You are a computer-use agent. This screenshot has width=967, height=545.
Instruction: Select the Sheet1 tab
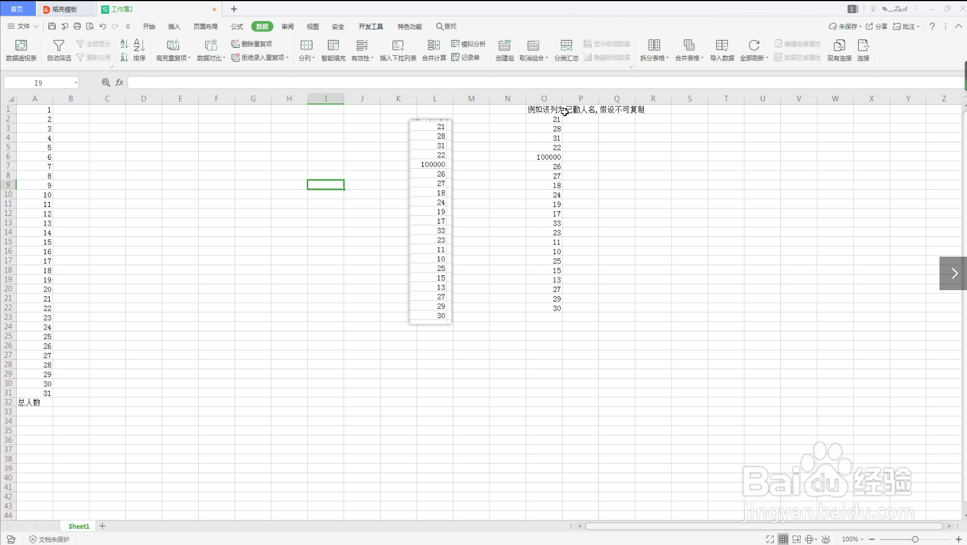[79, 526]
